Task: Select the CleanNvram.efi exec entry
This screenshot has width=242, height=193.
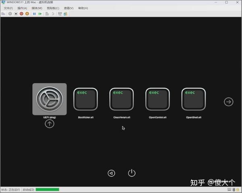Action: point(121,99)
